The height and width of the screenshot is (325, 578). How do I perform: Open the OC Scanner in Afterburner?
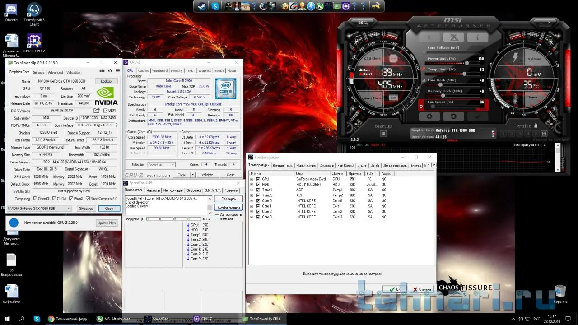363,22
